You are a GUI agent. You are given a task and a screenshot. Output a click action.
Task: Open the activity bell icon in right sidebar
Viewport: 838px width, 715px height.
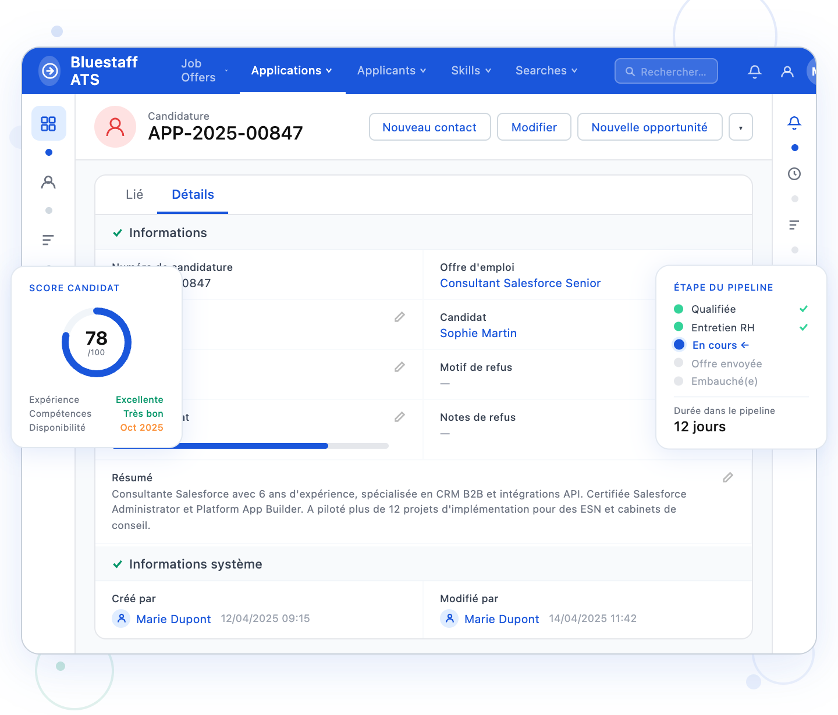(x=794, y=123)
